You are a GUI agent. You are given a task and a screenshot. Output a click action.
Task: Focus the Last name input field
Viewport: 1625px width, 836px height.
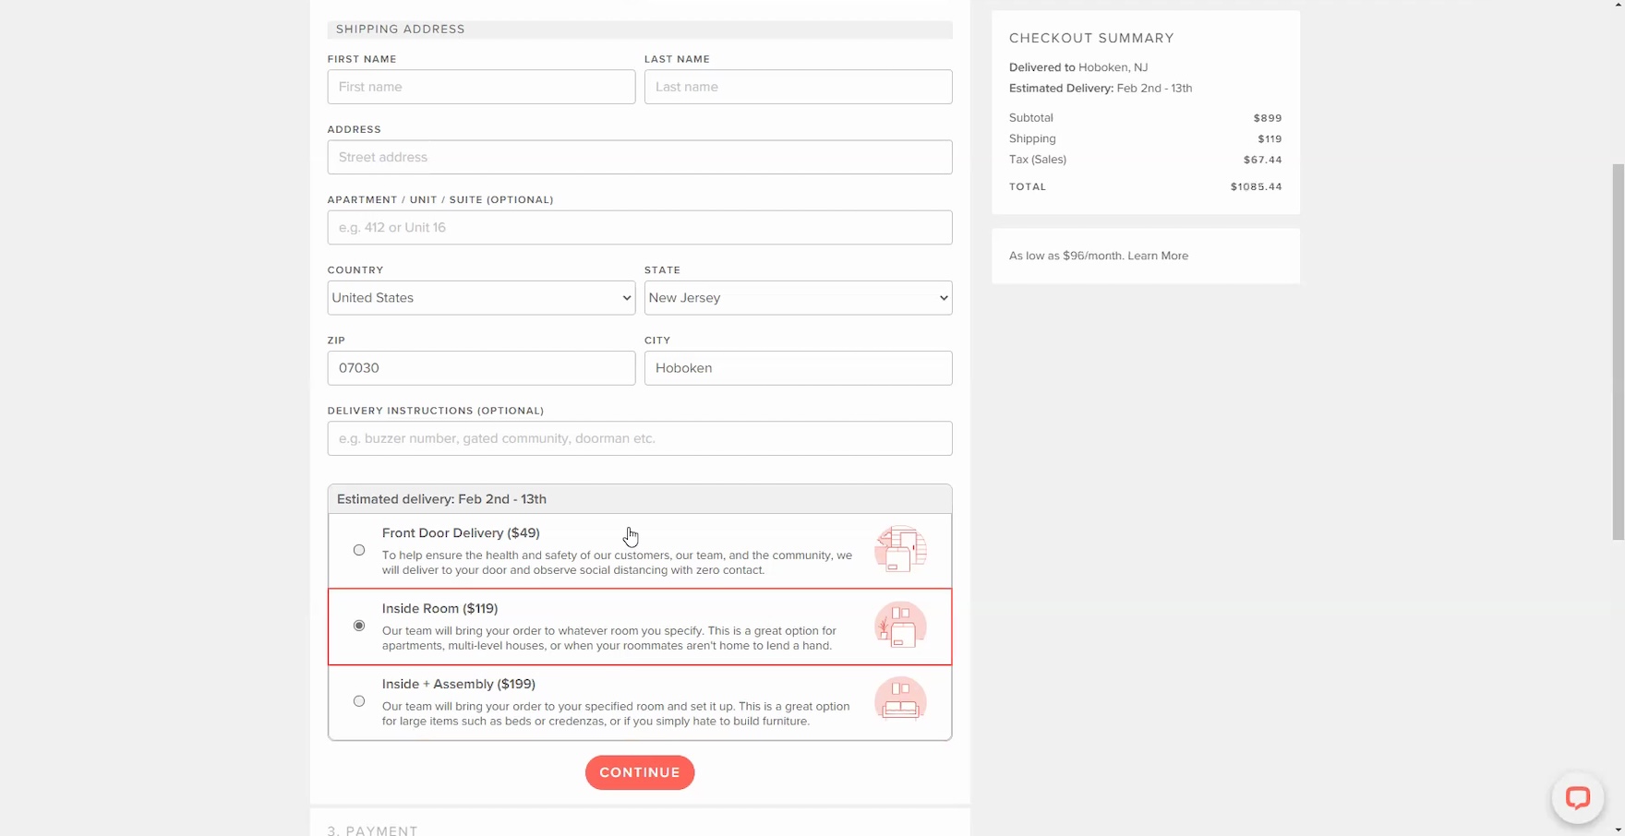click(x=798, y=87)
